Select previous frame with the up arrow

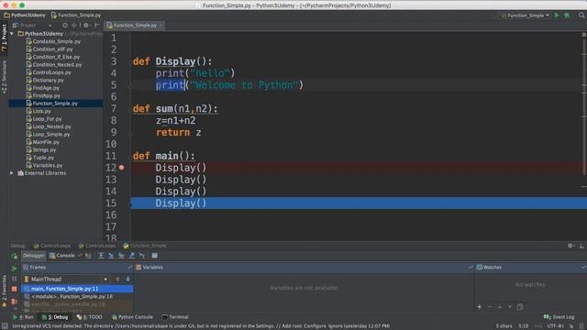pyautogui.click(x=117, y=279)
